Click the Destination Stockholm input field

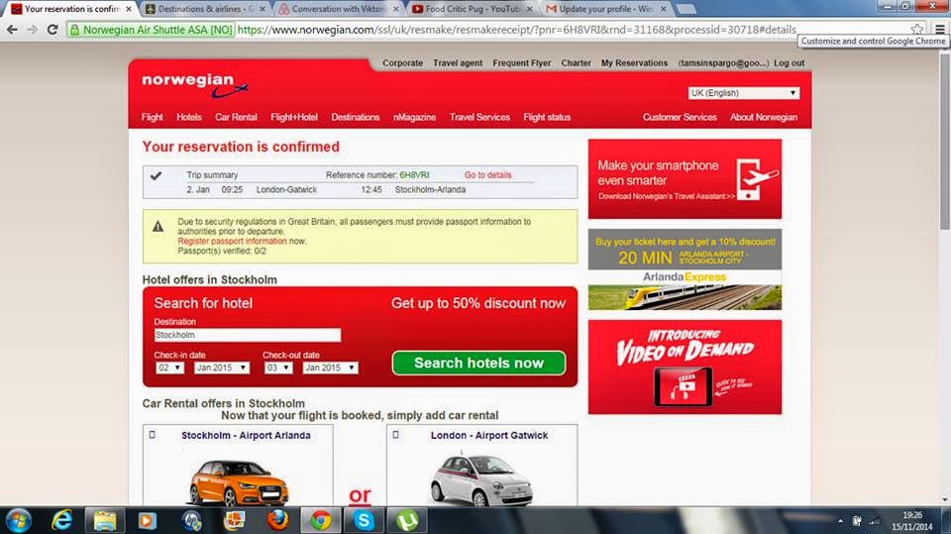tap(248, 335)
